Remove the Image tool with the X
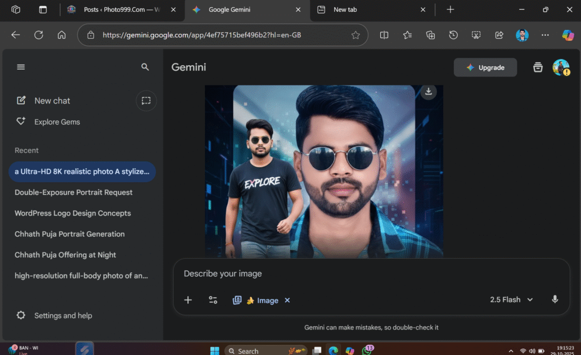The width and height of the screenshot is (581, 355). coord(287,300)
